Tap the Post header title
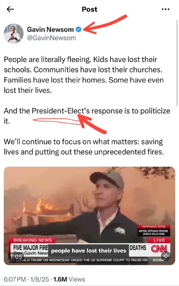Screen dimensions: 179x286 tap(89, 9)
